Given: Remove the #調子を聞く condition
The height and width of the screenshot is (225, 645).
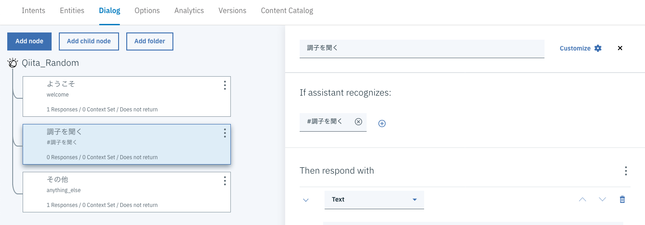Looking at the screenshot, I should [x=358, y=122].
